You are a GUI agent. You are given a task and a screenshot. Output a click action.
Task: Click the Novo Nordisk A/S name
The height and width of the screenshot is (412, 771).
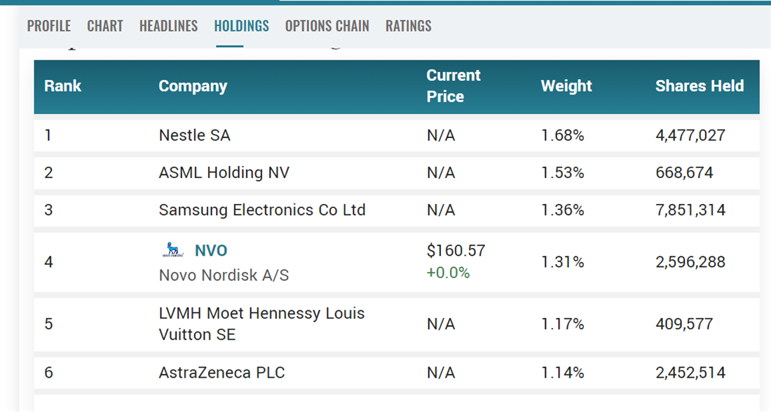[224, 275]
